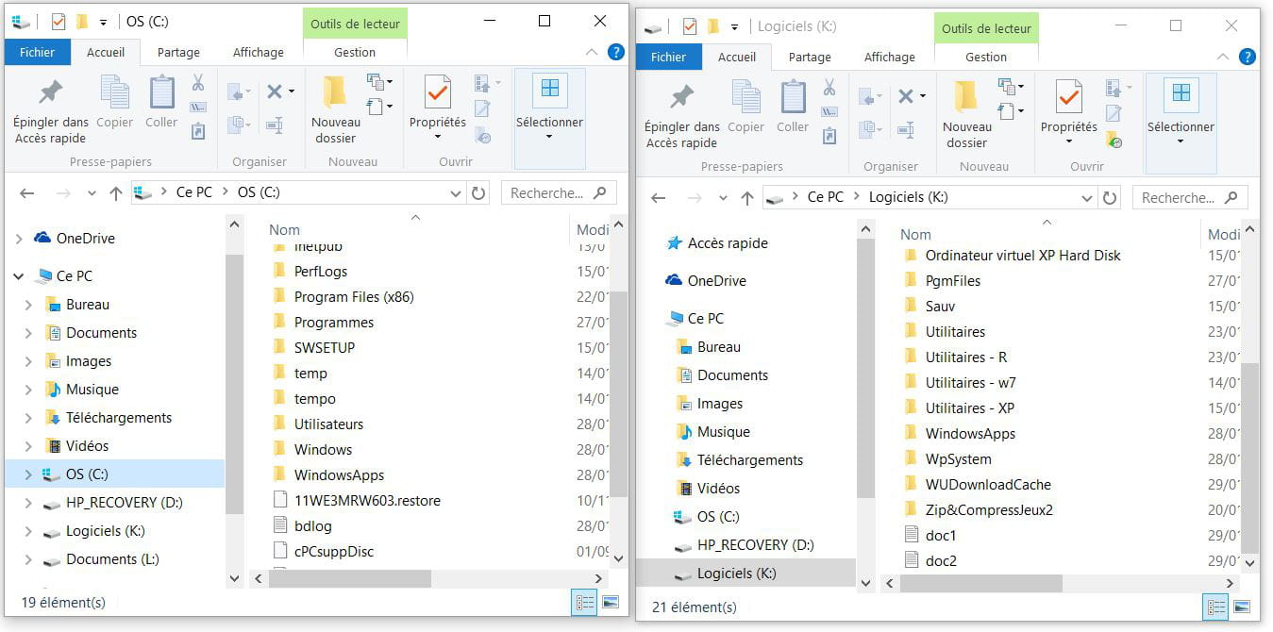Click the refresh icon beside OS (C:) address
This screenshot has height=632, width=1273.
pyautogui.click(x=478, y=193)
